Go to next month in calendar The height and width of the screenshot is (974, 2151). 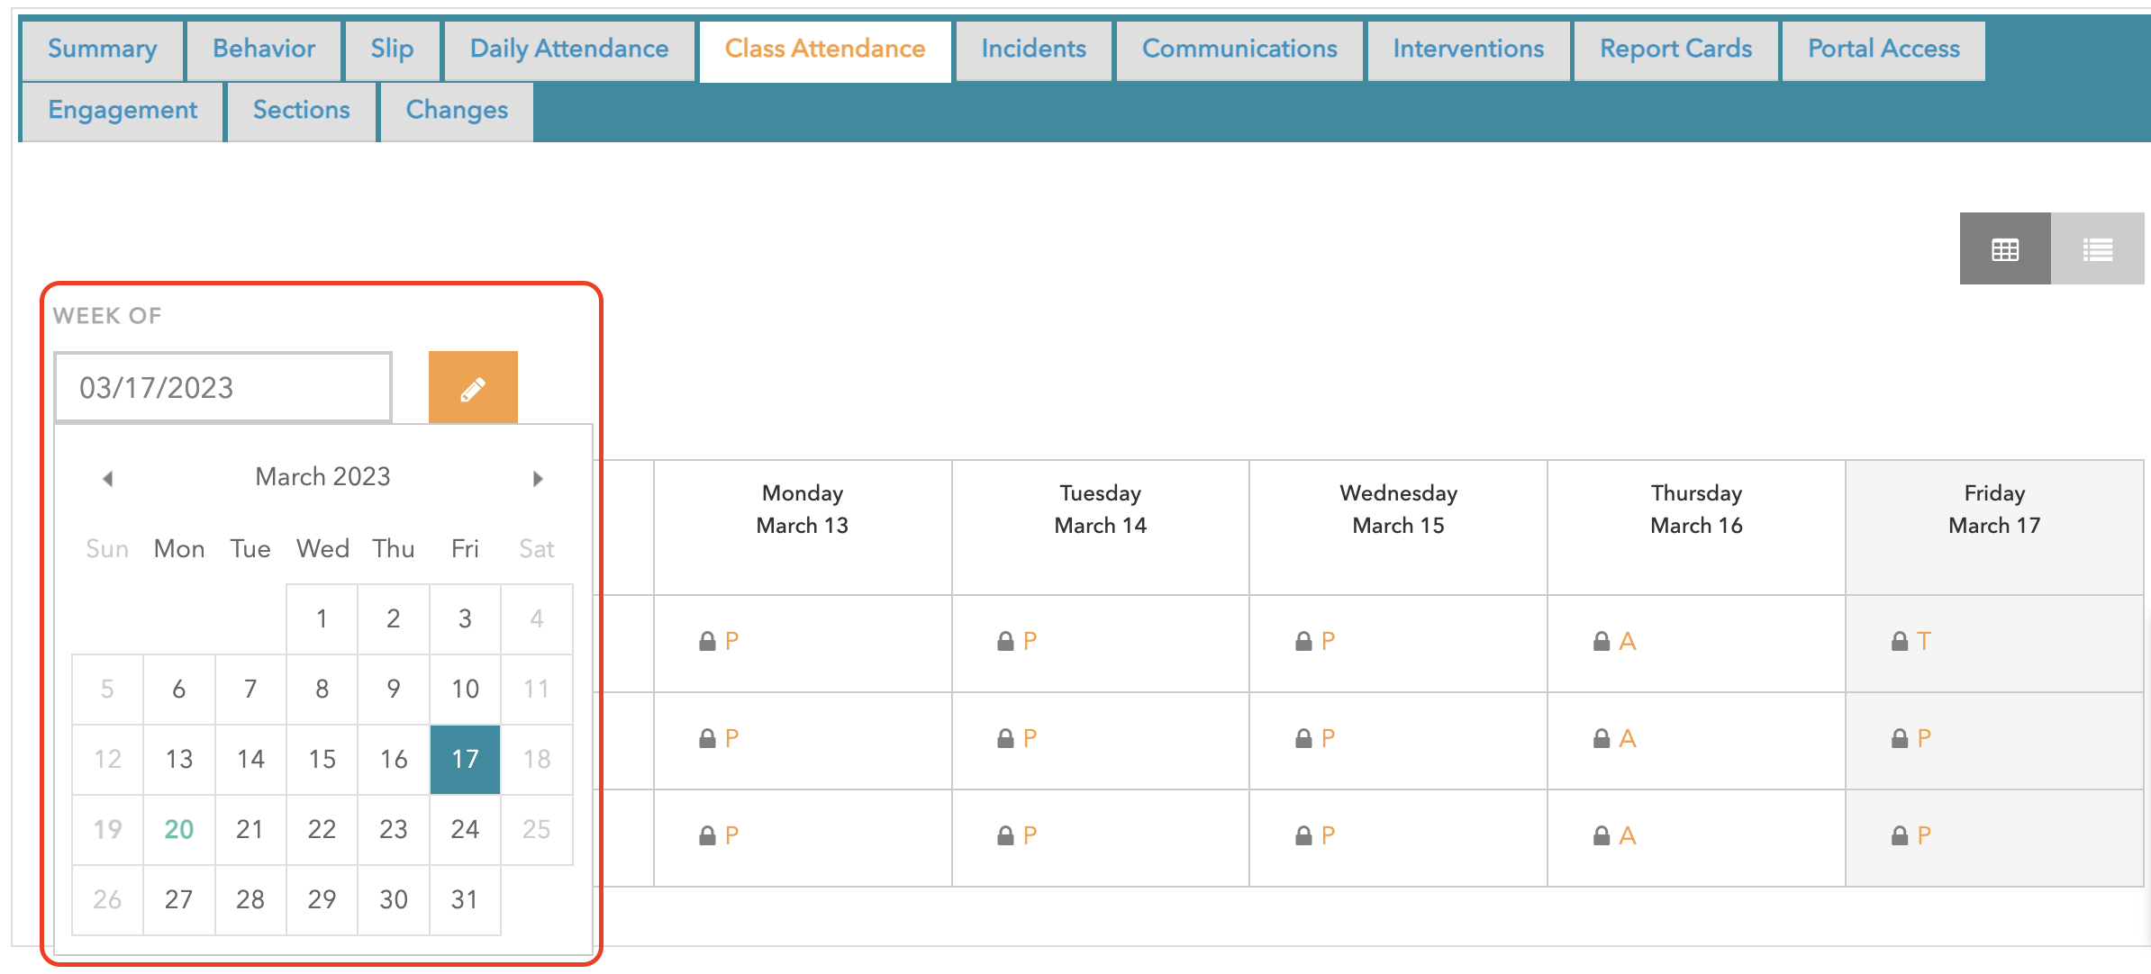[x=538, y=478]
